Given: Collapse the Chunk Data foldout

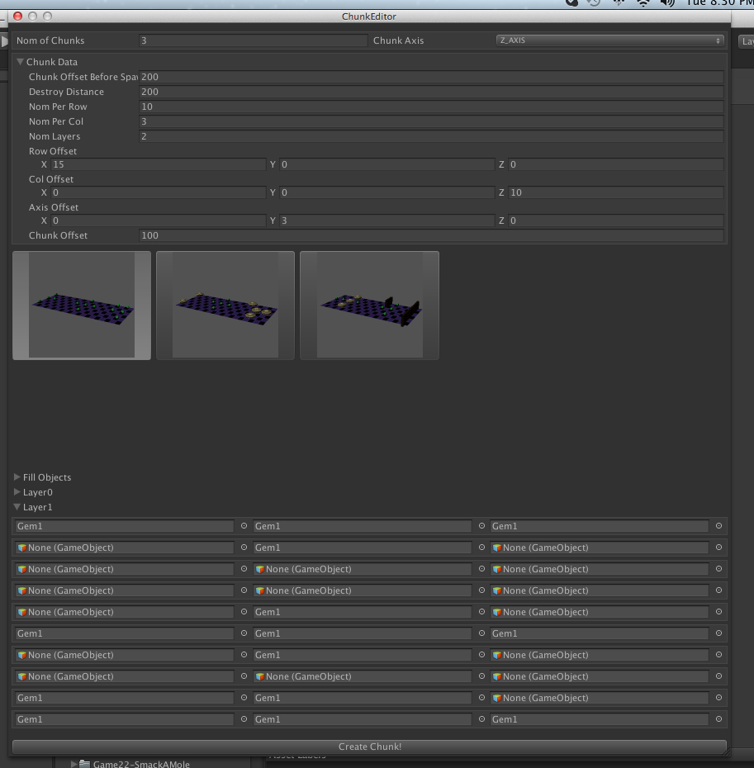Looking at the screenshot, I should point(20,62).
